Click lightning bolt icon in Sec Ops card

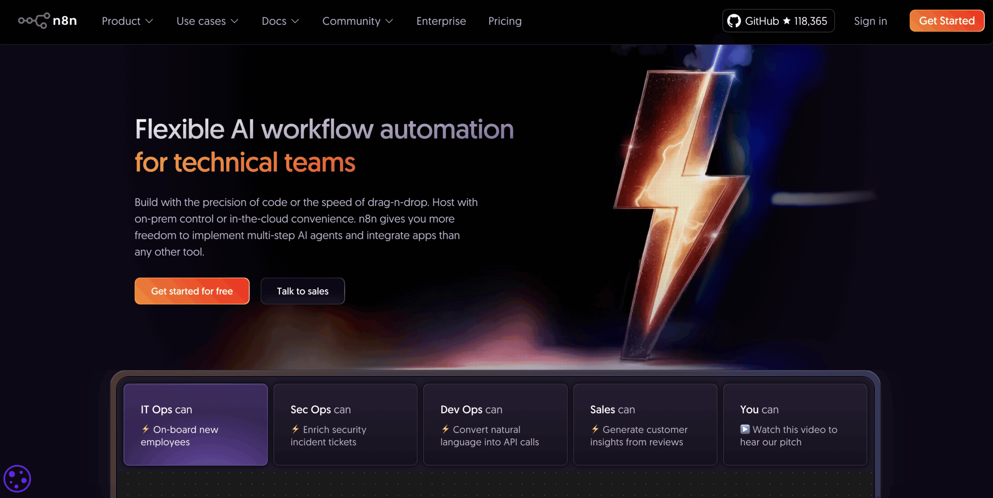point(295,429)
